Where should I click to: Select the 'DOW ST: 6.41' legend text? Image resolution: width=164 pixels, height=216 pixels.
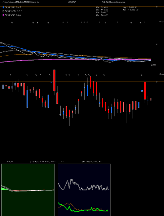click(13, 8)
